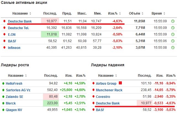Click the clock icon in the BASF 15:55:06 row
Viewport: 177px width, 113px height.
pos(173,41)
